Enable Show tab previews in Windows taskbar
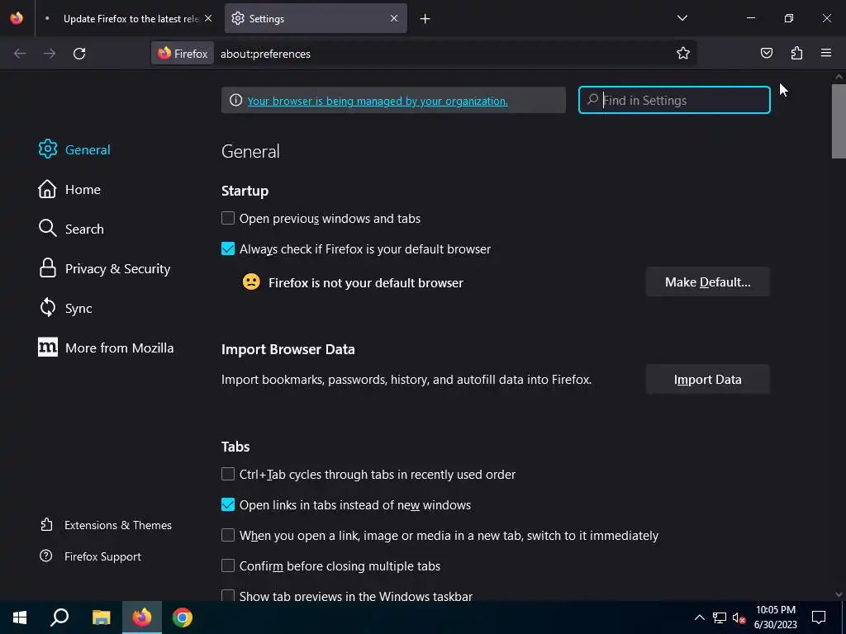Screen dimensions: 846x634 coord(228,595)
